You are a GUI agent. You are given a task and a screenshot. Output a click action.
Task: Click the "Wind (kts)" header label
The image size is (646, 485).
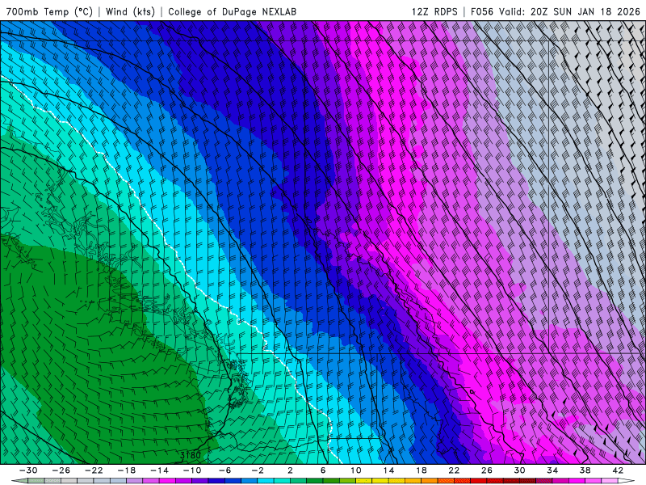pyautogui.click(x=130, y=11)
